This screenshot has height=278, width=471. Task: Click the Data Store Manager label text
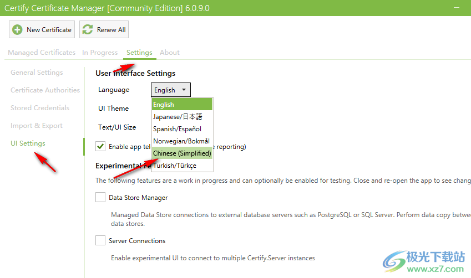[138, 198]
